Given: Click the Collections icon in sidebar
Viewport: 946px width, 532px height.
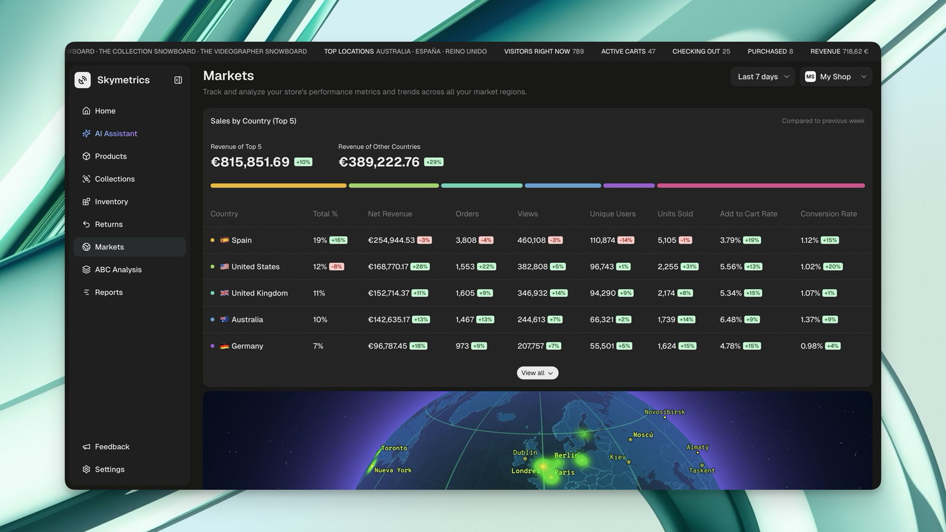Looking at the screenshot, I should tap(86, 179).
